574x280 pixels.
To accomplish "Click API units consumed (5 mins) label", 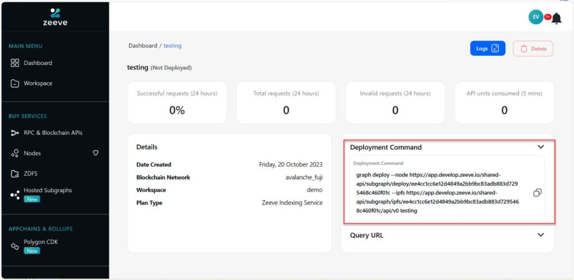I will click(x=504, y=93).
